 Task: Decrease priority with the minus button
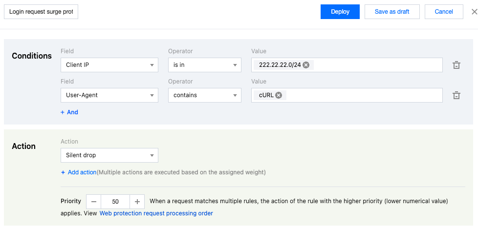click(94, 201)
